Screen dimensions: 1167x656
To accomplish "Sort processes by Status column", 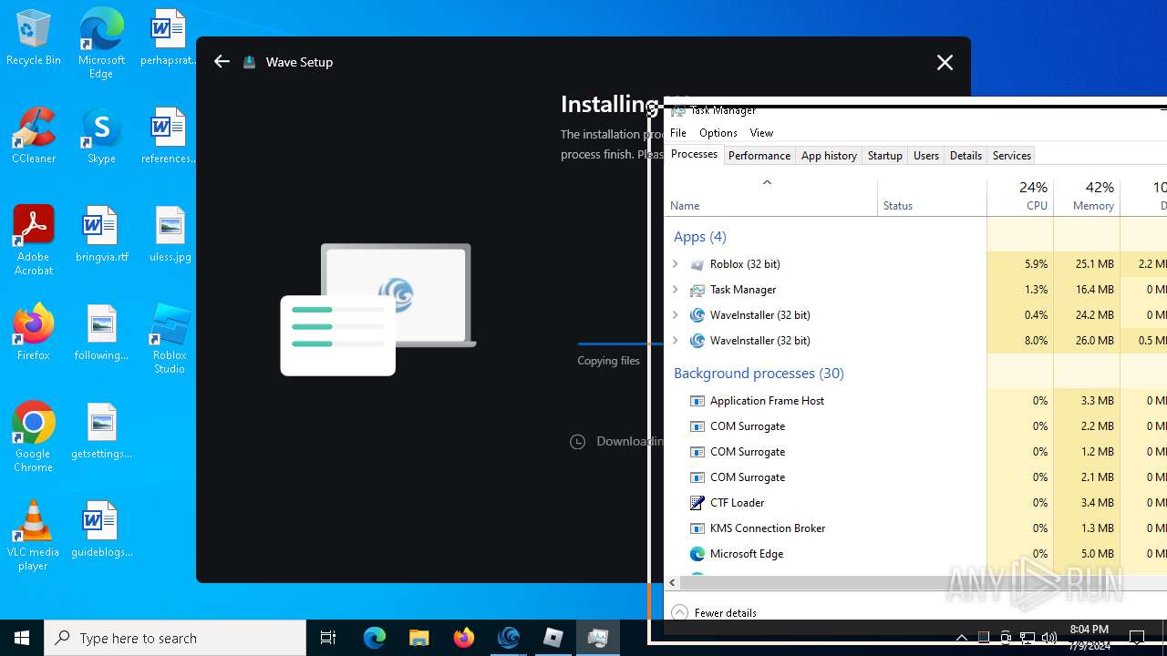I will [932, 197].
